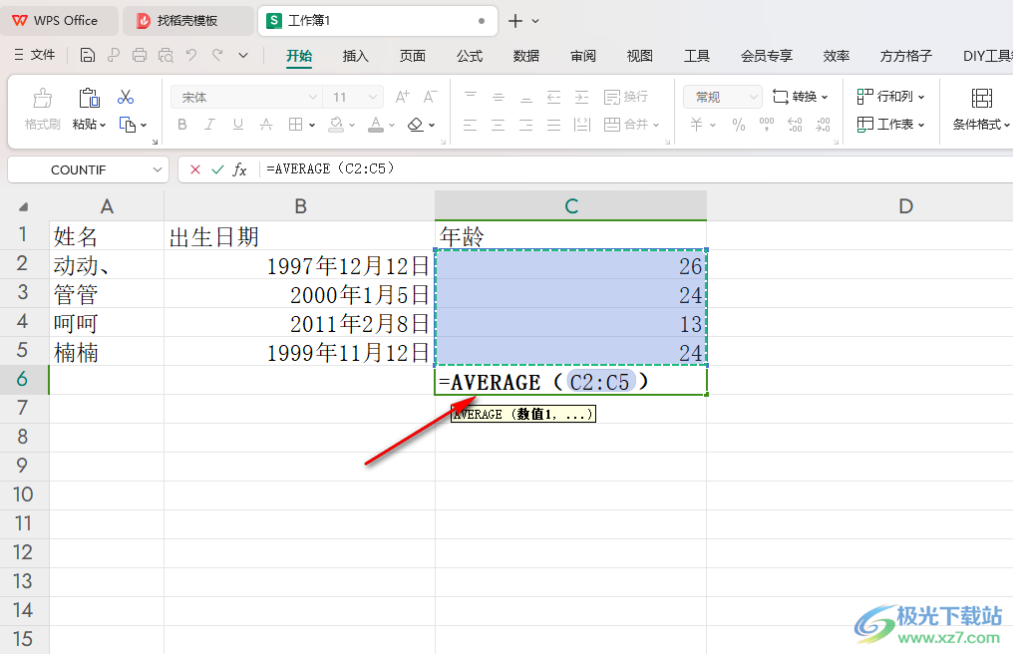
Task: Click the Undo arrow icon
Action: 191,56
